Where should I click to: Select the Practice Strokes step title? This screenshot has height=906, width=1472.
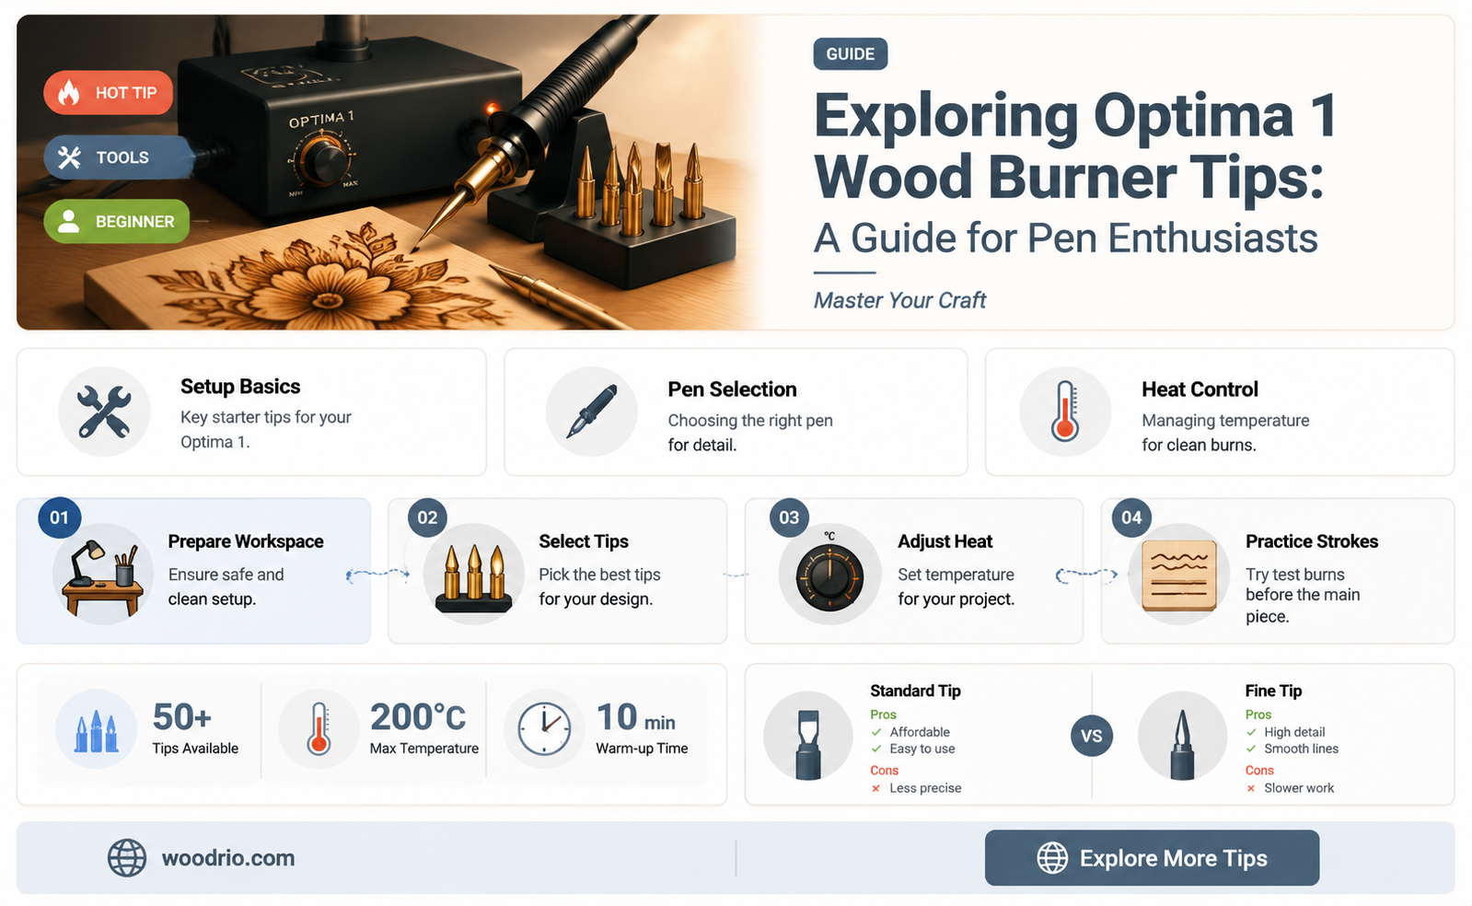[x=1312, y=541]
